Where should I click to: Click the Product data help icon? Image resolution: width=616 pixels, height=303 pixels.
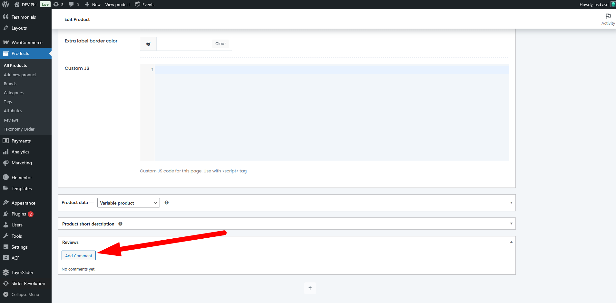click(167, 203)
